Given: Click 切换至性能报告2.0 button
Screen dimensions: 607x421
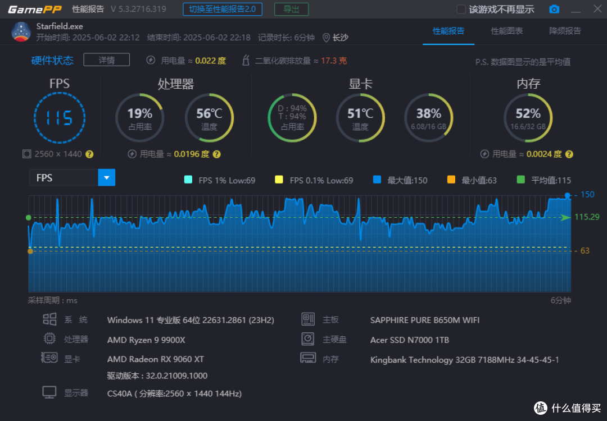Looking at the screenshot, I should point(223,10).
